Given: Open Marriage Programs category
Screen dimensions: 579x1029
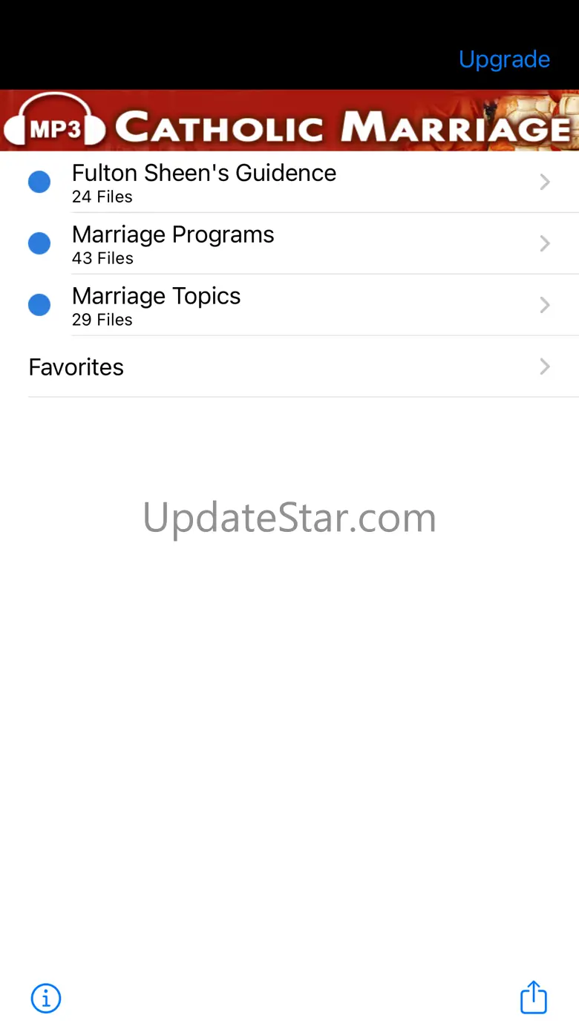Looking at the screenshot, I should 289,243.
